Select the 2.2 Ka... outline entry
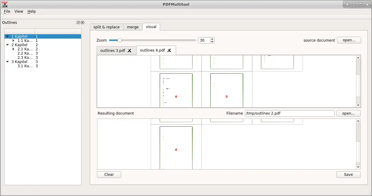The height and width of the screenshot is (196, 372). click(25, 53)
